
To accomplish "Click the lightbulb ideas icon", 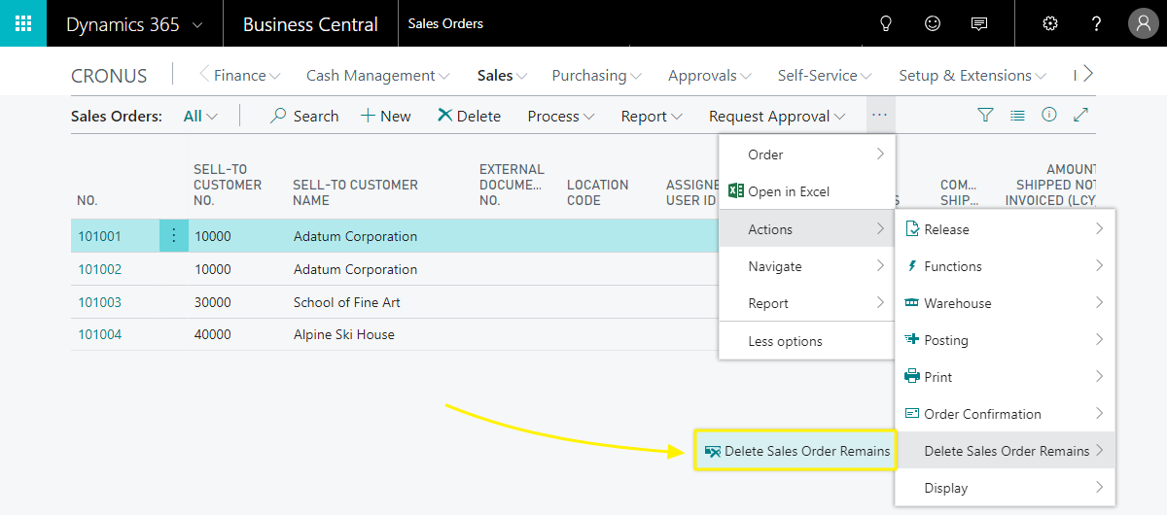I will [886, 24].
